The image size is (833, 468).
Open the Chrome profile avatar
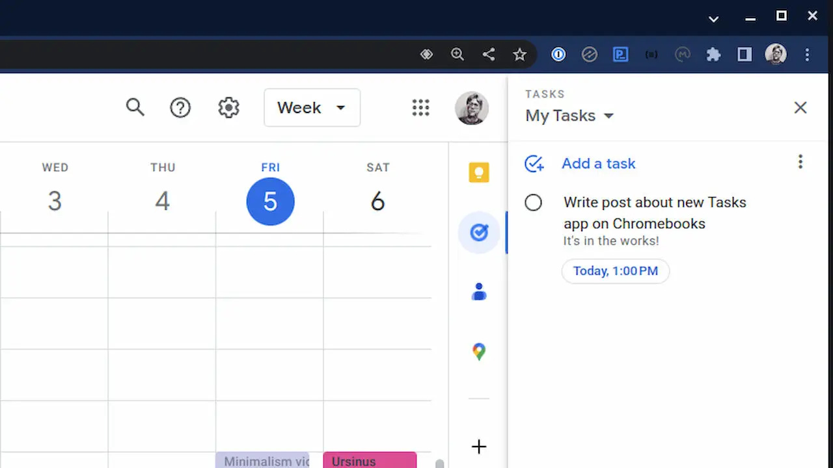776,55
